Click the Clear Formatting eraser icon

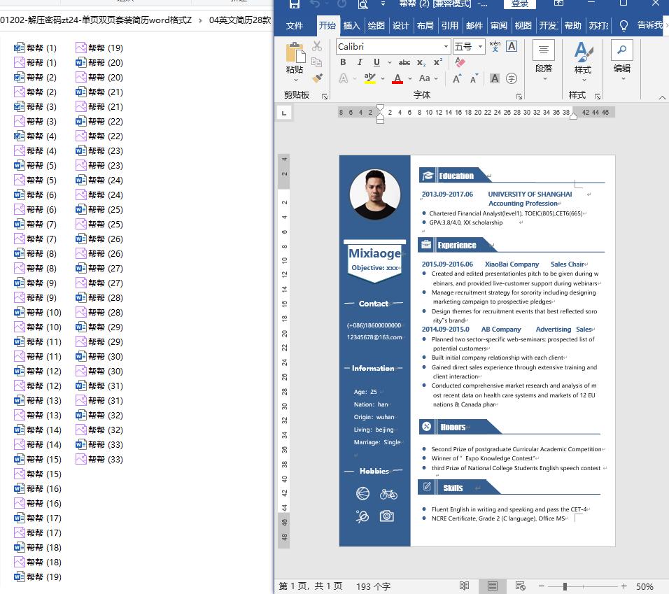coord(460,62)
